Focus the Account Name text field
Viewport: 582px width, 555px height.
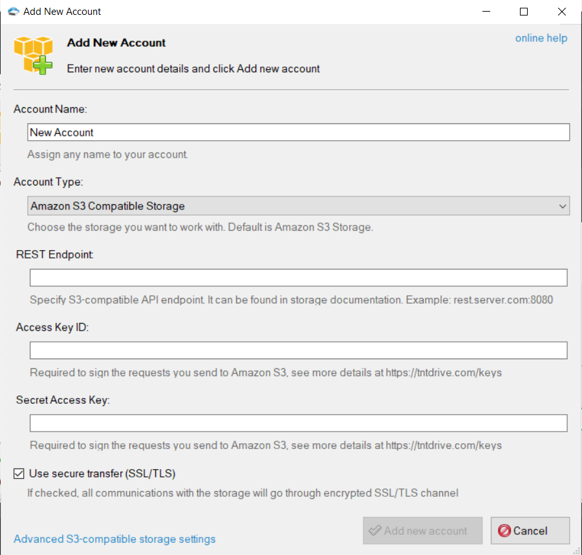(298, 132)
